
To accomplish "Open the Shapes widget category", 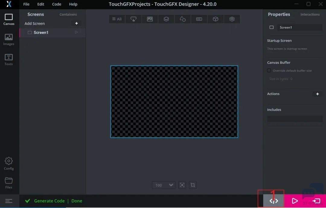I will click(183, 19).
